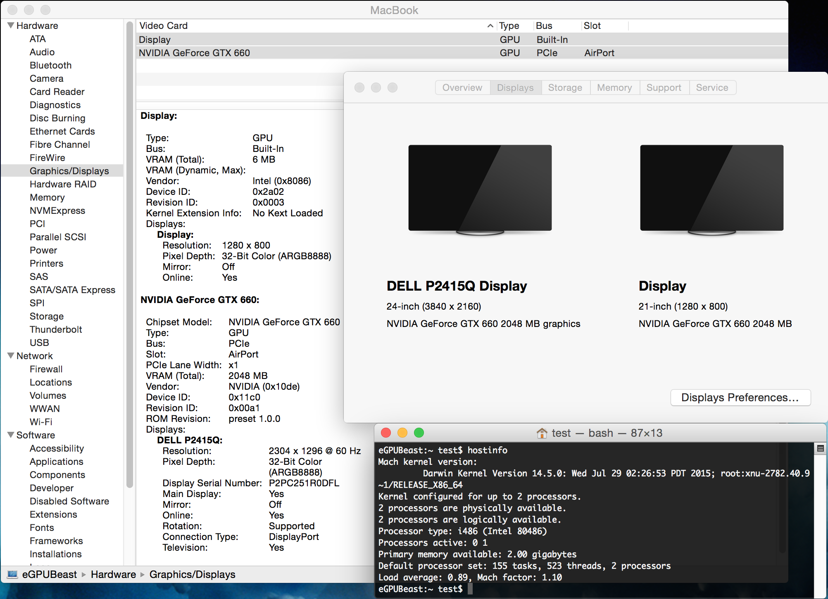Click the home icon in Terminal title

tap(542, 433)
